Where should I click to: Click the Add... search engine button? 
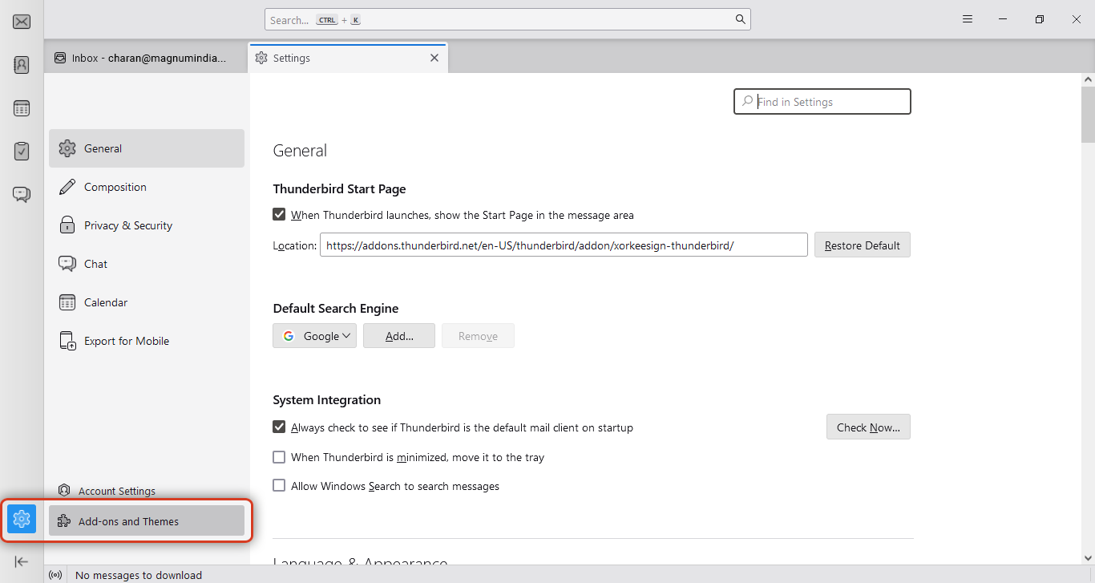click(399, 336)
